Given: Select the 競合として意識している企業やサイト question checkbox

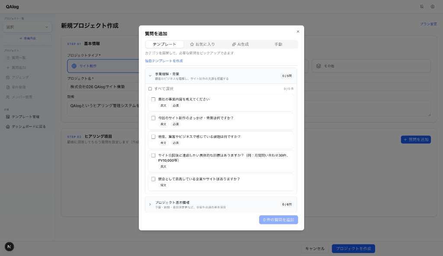Looking at the screenshot, I should (154, 179).
